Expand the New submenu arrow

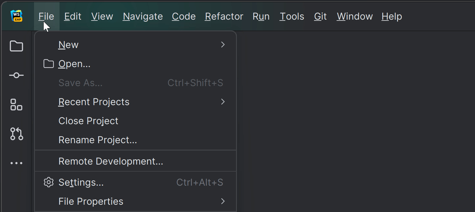tap(223, 45)
